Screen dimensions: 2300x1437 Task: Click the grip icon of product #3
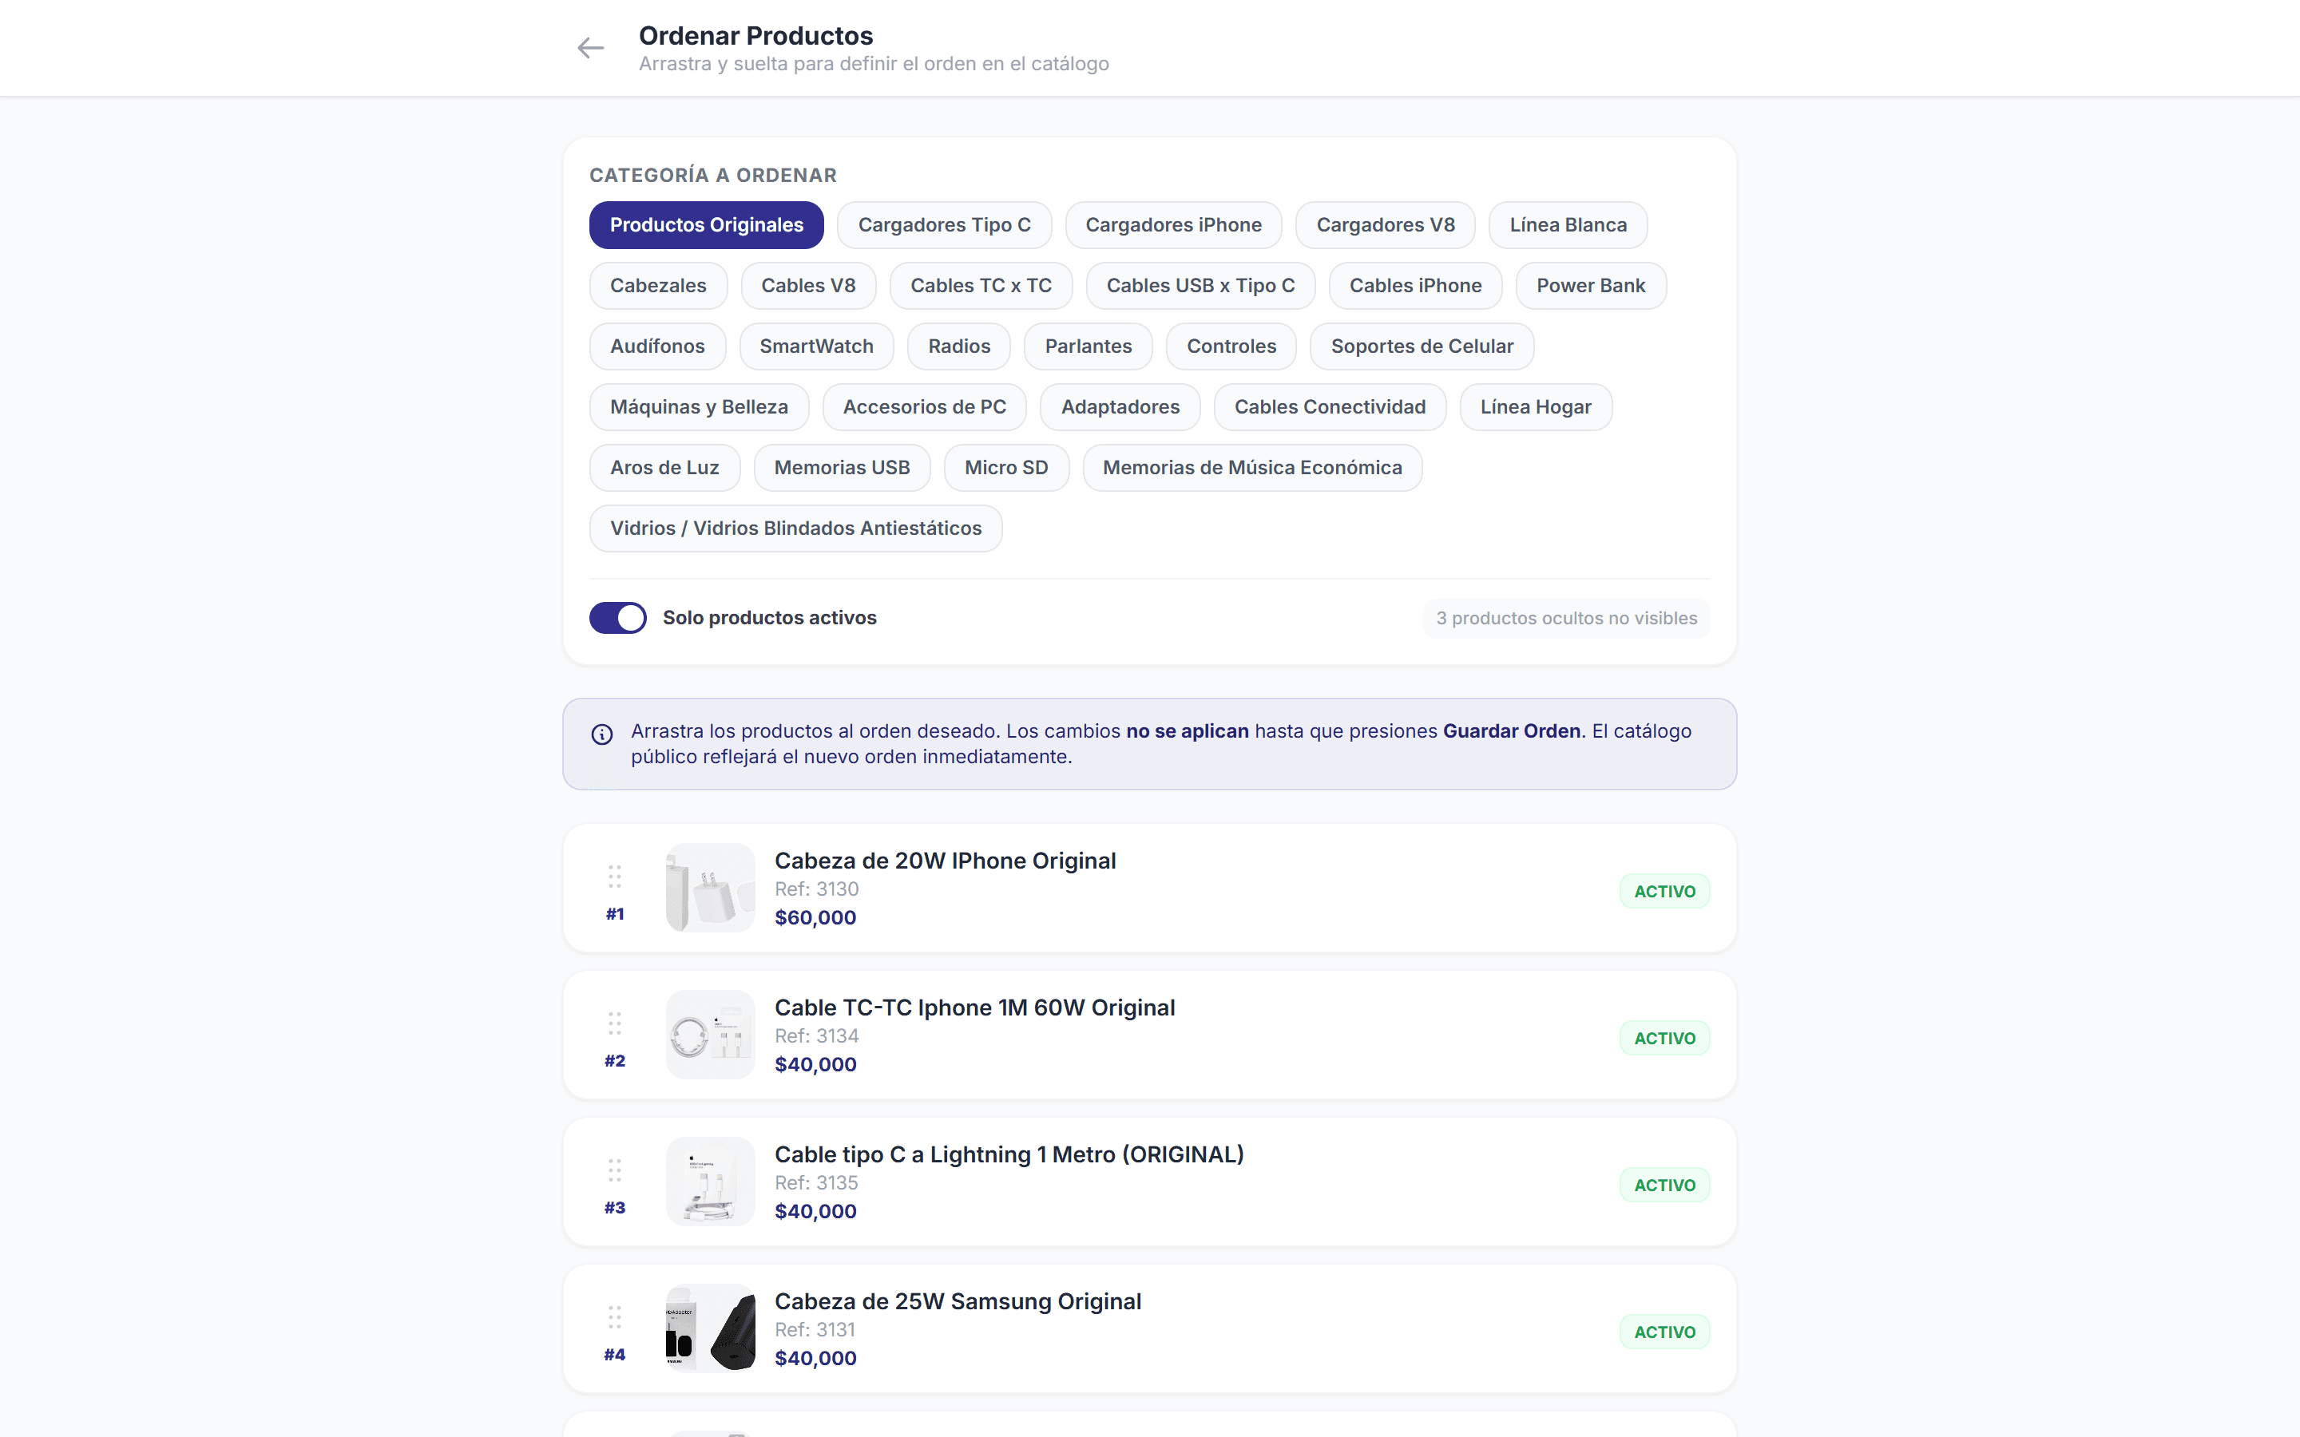(x=615, y=1170)
